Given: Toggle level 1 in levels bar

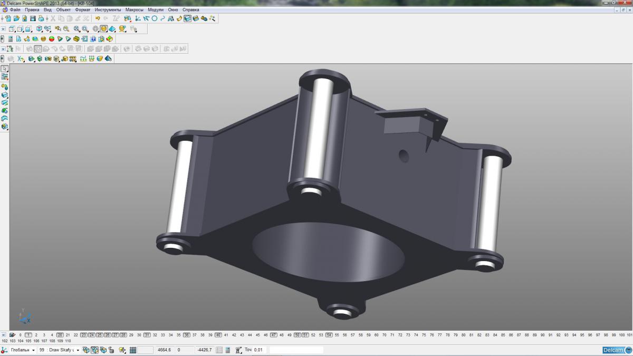Looking at the screenshot, I should pos(28,335).
